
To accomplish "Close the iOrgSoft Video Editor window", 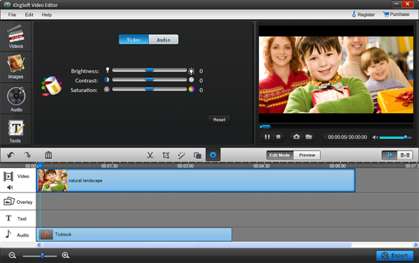I will tap(407, 4).
